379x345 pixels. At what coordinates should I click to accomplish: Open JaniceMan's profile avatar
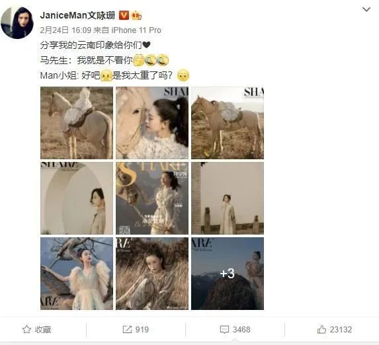point(17,22)
